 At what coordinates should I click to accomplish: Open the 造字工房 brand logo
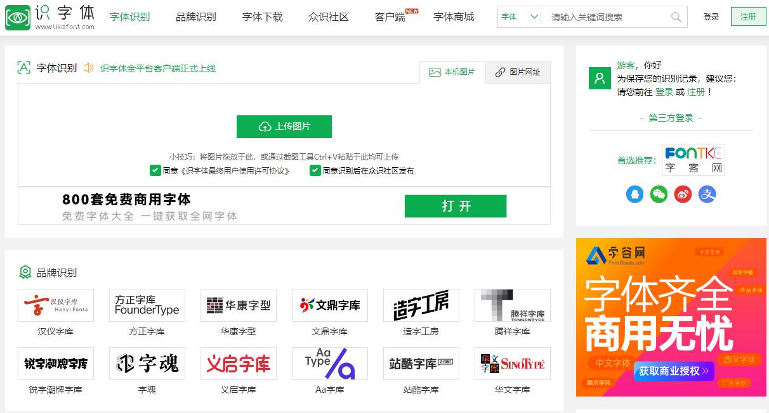(x=421, y=305)
